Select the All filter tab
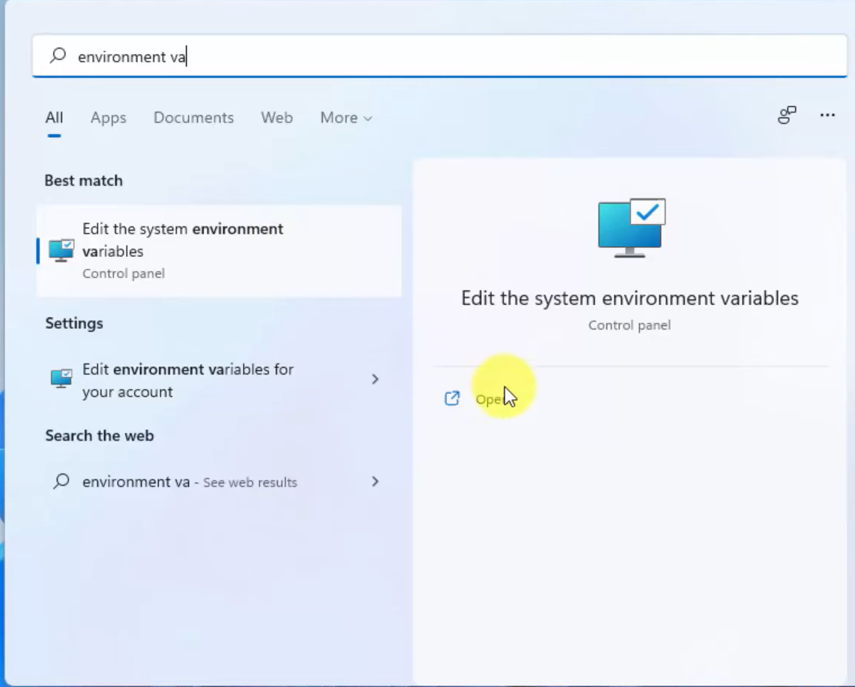 click(x=54, y=118)
